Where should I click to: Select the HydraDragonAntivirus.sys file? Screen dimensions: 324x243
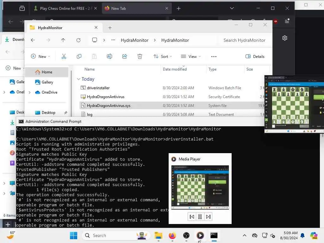[x=171, y=106]
